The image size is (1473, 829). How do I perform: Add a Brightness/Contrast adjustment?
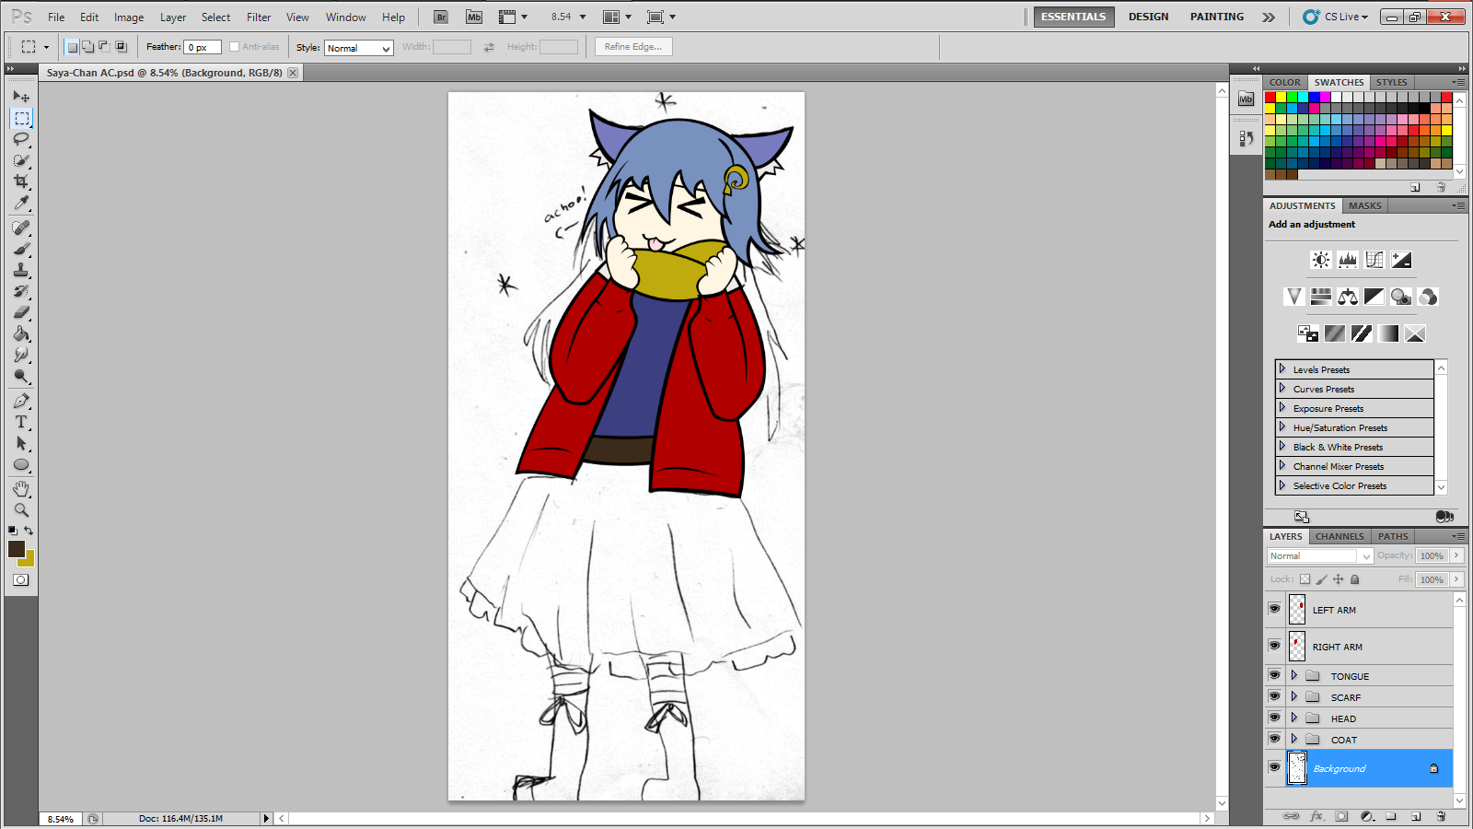coord(1321,260)
